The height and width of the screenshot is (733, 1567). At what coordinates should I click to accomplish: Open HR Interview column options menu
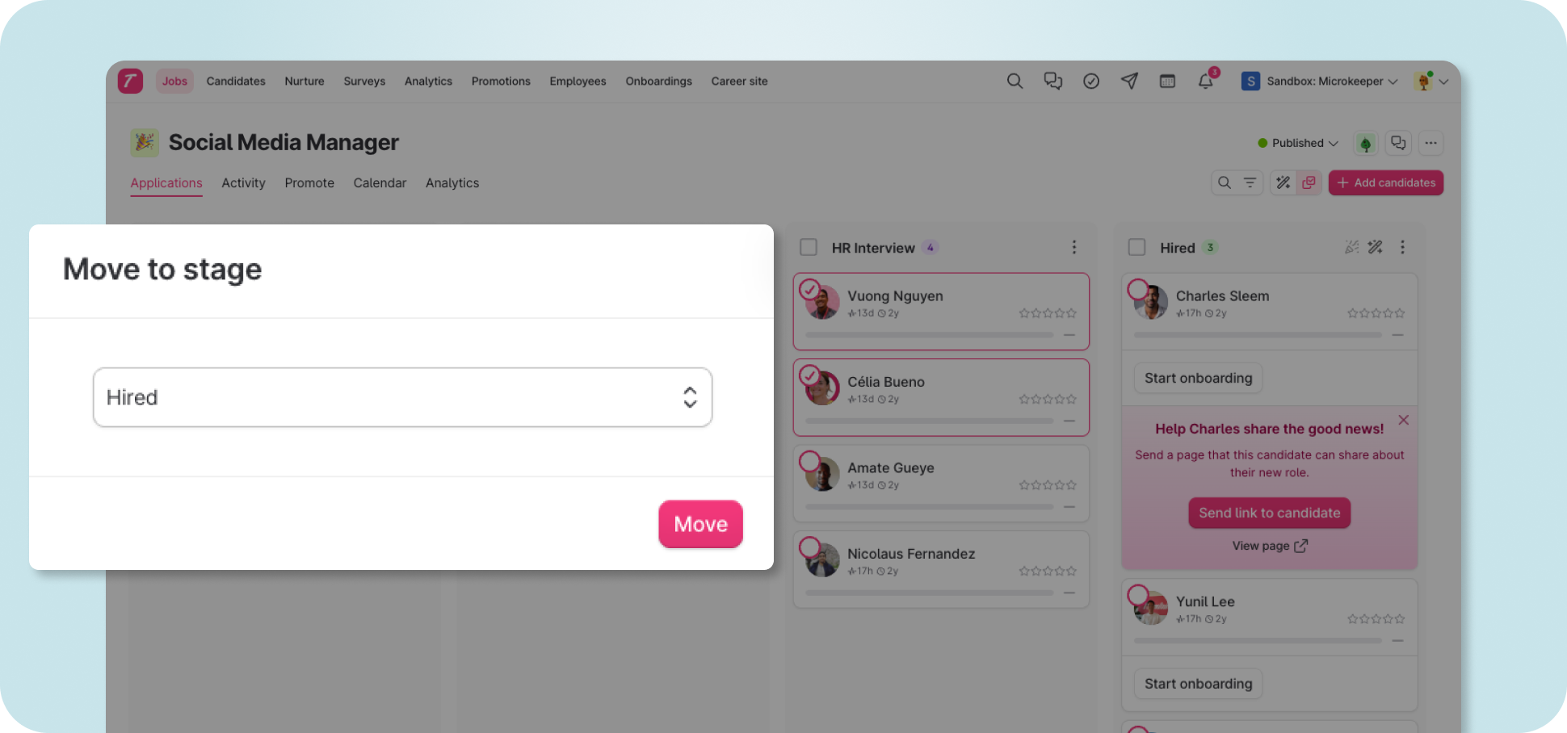click(1073, 247)
